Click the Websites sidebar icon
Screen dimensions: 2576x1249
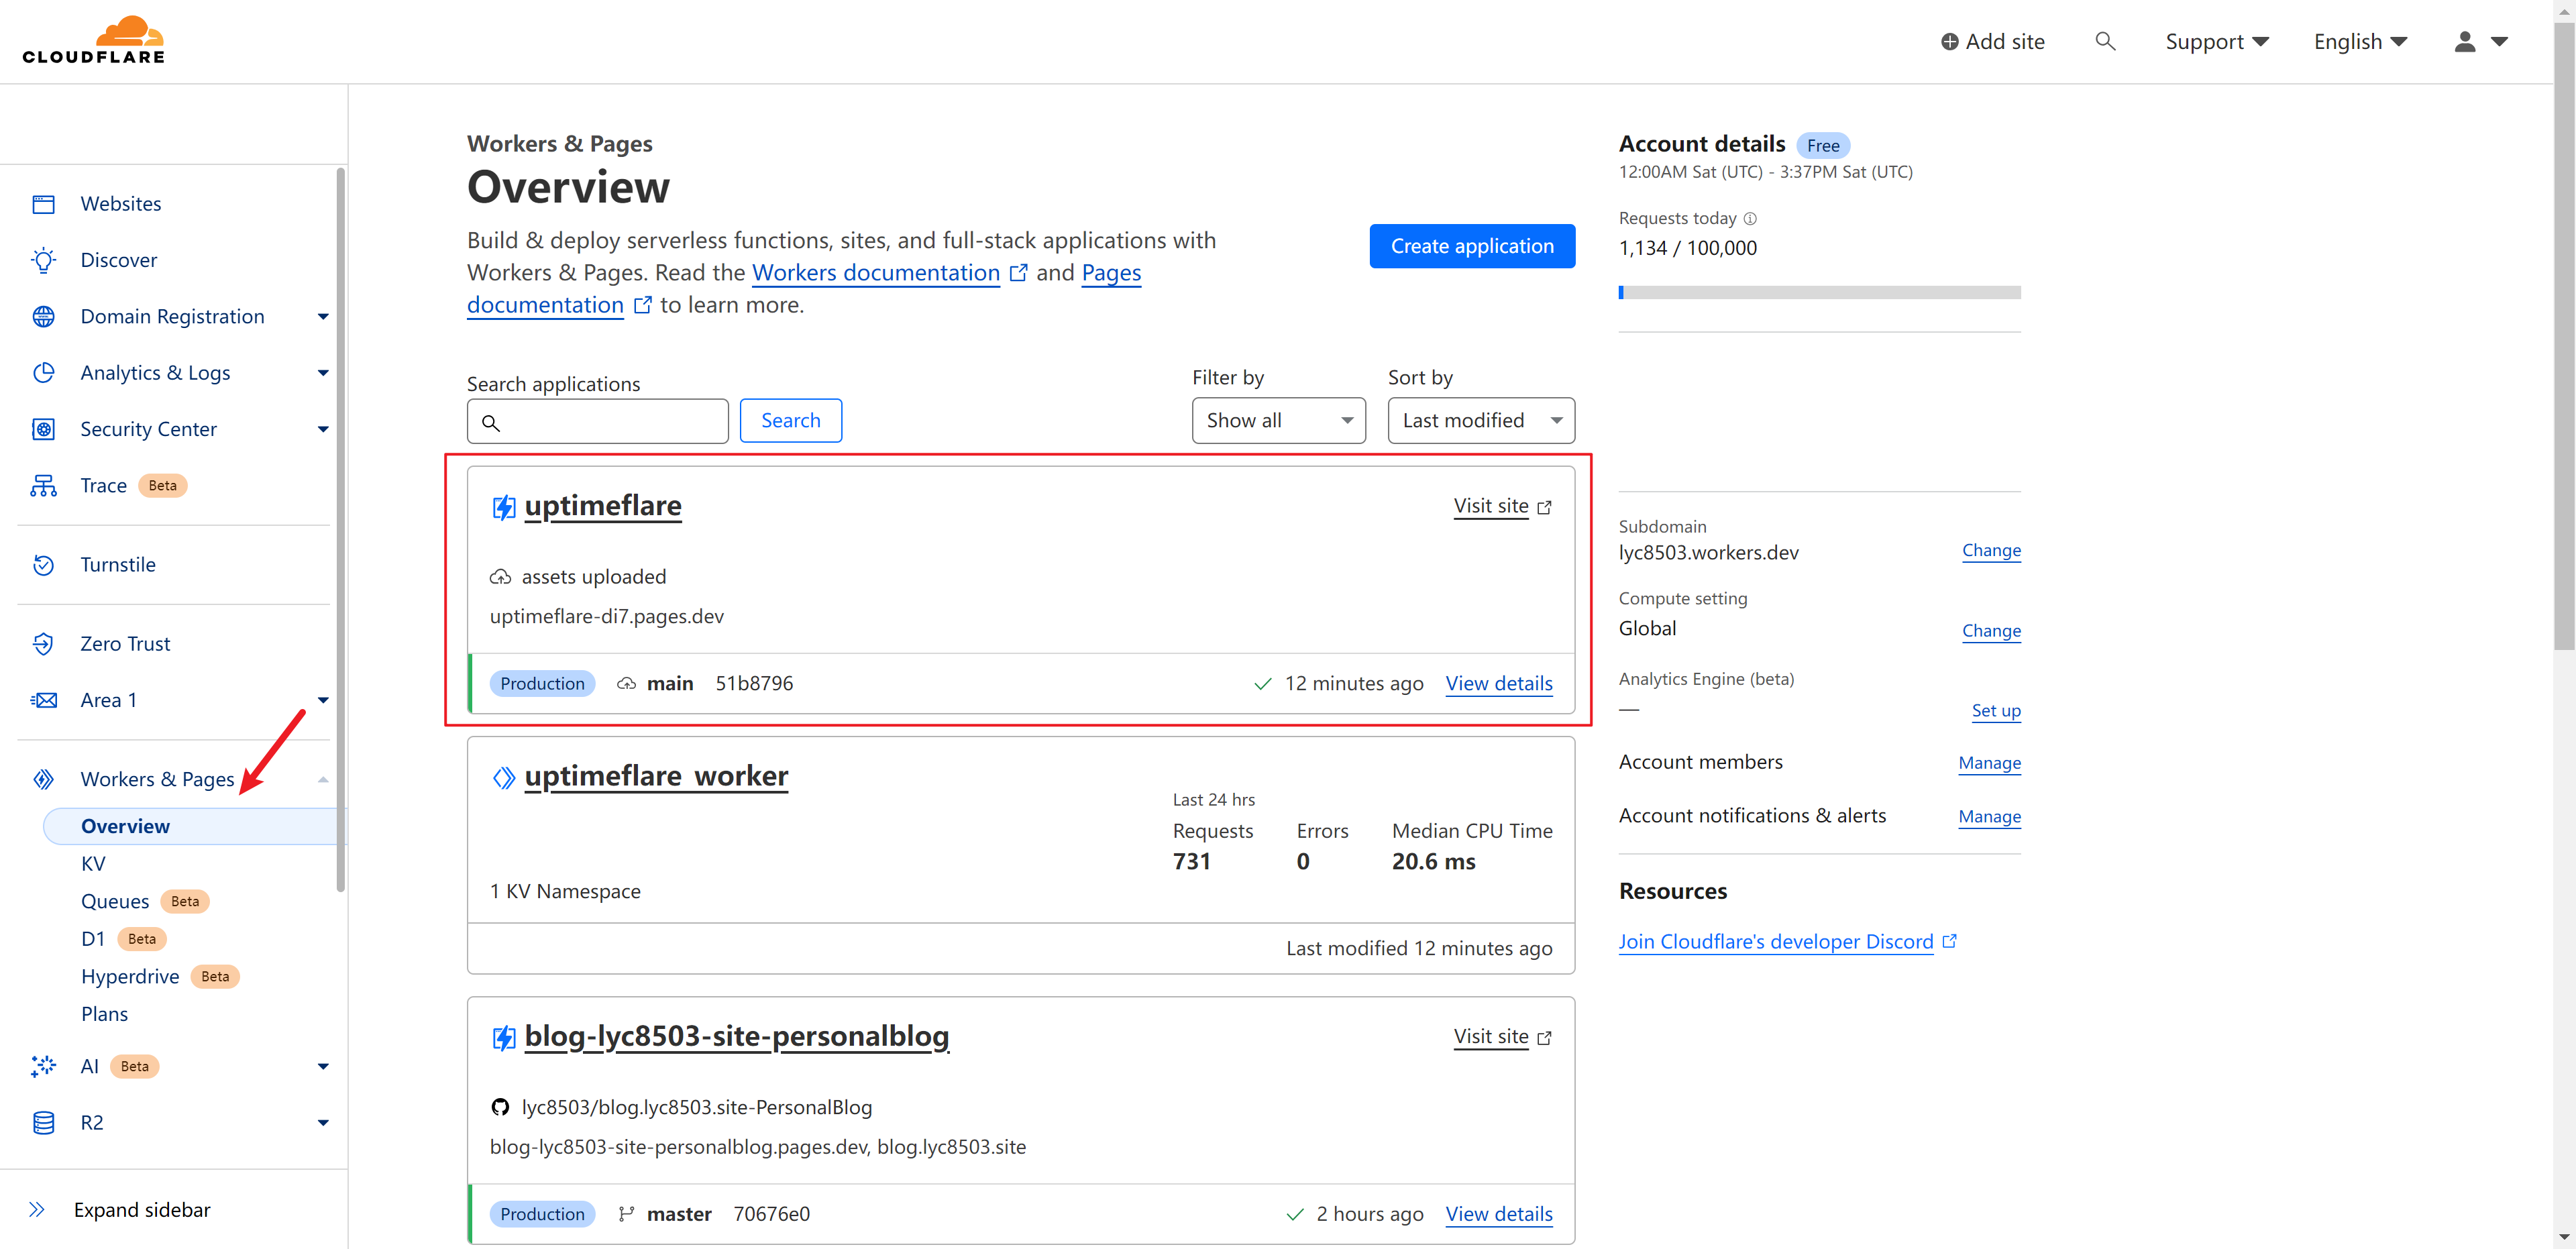tap(43, 204)
